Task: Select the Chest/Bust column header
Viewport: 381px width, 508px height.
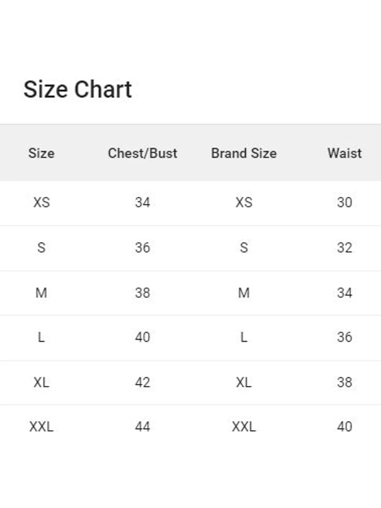Action: [142, 153]
